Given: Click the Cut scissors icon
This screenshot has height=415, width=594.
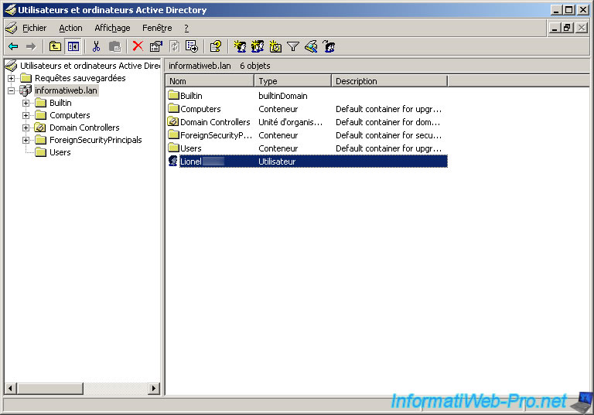Looking at the screenshot, I should [x=96, y=46].
